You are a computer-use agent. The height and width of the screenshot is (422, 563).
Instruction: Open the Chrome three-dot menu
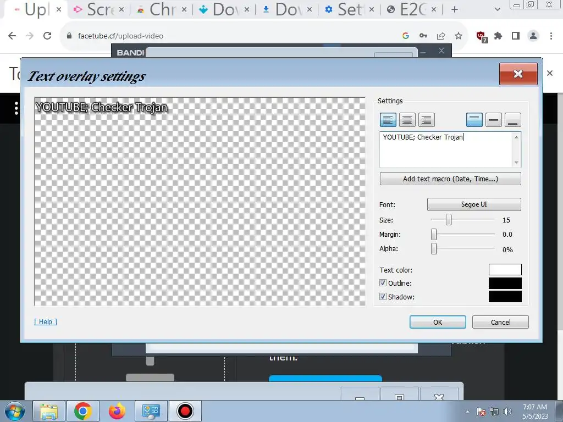coord(551,36)
